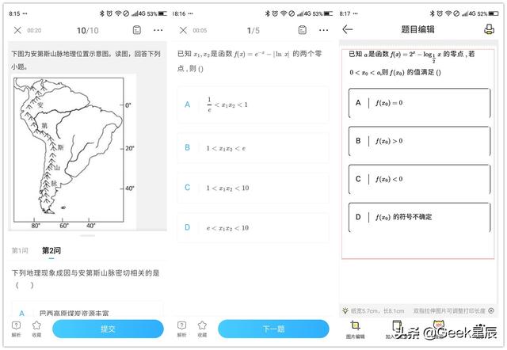Tap the cat face icon in the bottom bar
Screen dimensions: 507x350
[x=438, y=325]
